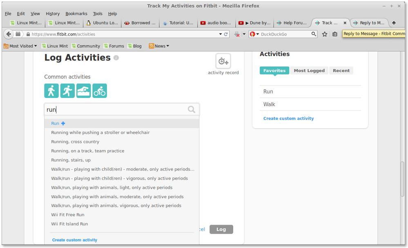408x248 pixels.
Task: Close the Track tab
Action: 345,23
